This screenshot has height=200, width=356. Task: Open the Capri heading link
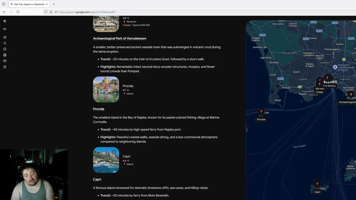(x=97, y=179)
